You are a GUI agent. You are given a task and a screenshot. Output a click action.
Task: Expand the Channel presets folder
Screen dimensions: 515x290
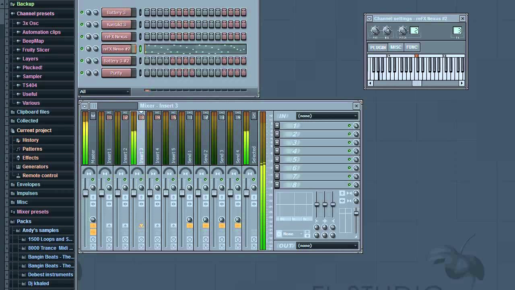click(35, 14)
